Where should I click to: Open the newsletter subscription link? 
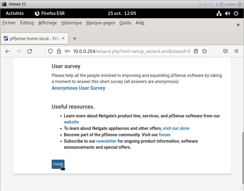coord(106,141)
